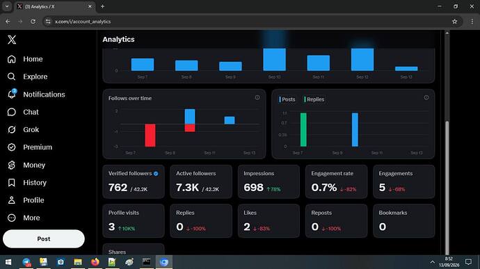The image size is (480, 269).
Task: Click the verified badge checkmark icon
Action: (156, 174)
